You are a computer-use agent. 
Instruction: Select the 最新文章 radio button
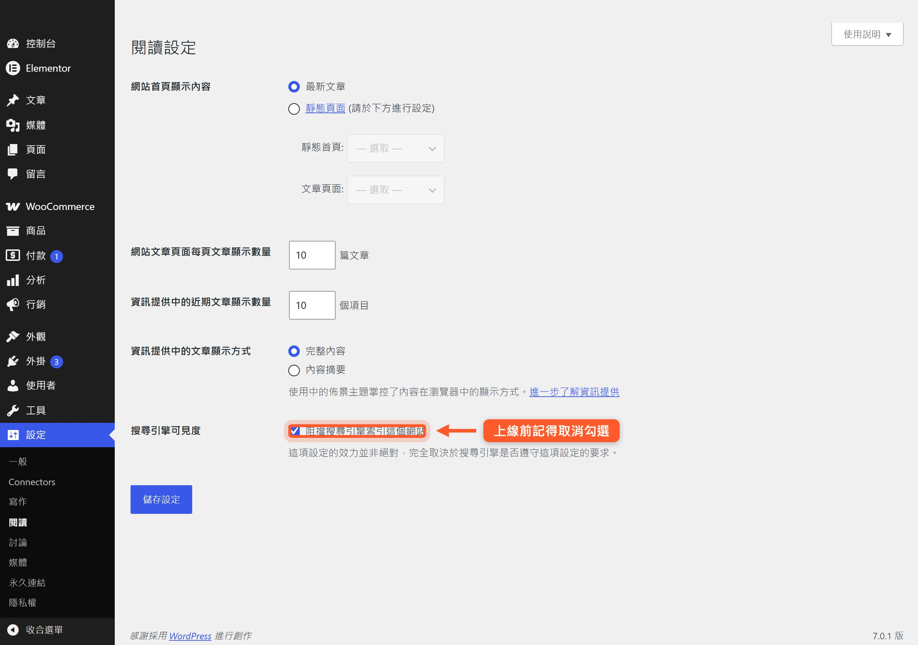click(x=294, y=87)
